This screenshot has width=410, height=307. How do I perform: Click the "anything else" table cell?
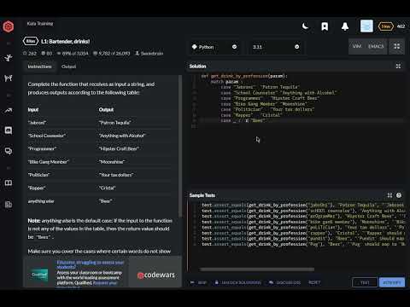coord(41,201)
